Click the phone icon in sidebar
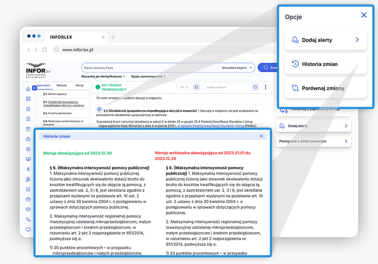 point(29,220)
